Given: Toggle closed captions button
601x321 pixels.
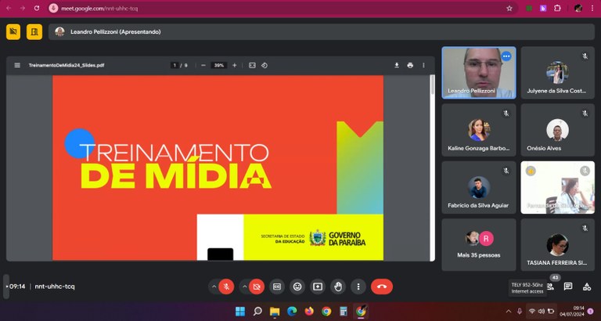Looking at the screenshot, I should click(x=276, y=287).
